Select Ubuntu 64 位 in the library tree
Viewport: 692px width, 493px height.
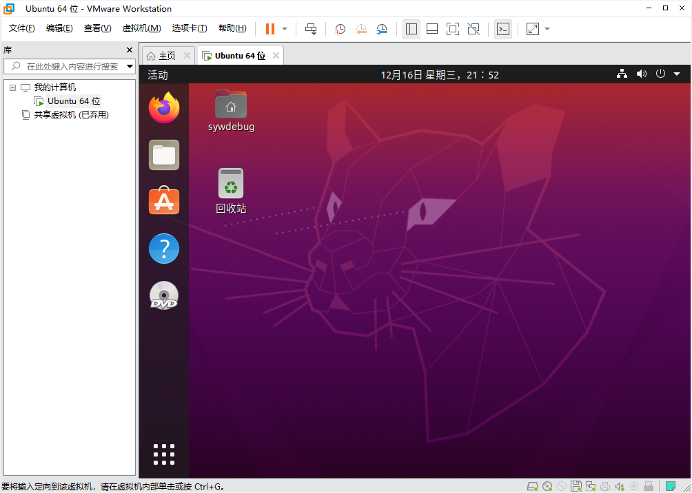pyautogui.click(x=74, y=101)
